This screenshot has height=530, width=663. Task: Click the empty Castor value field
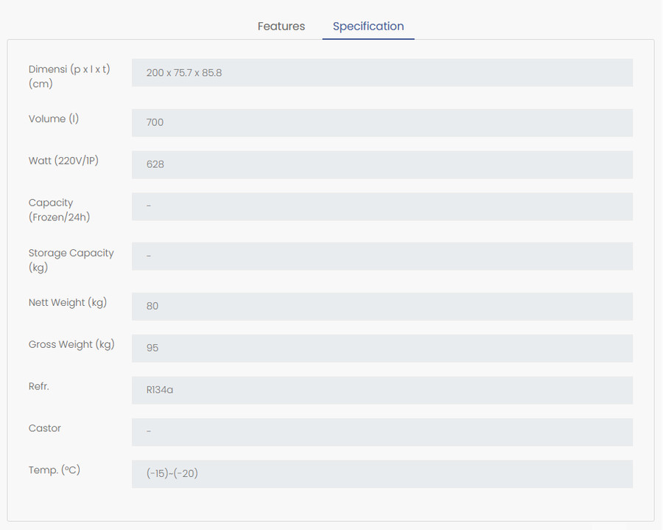click(382, 432)
